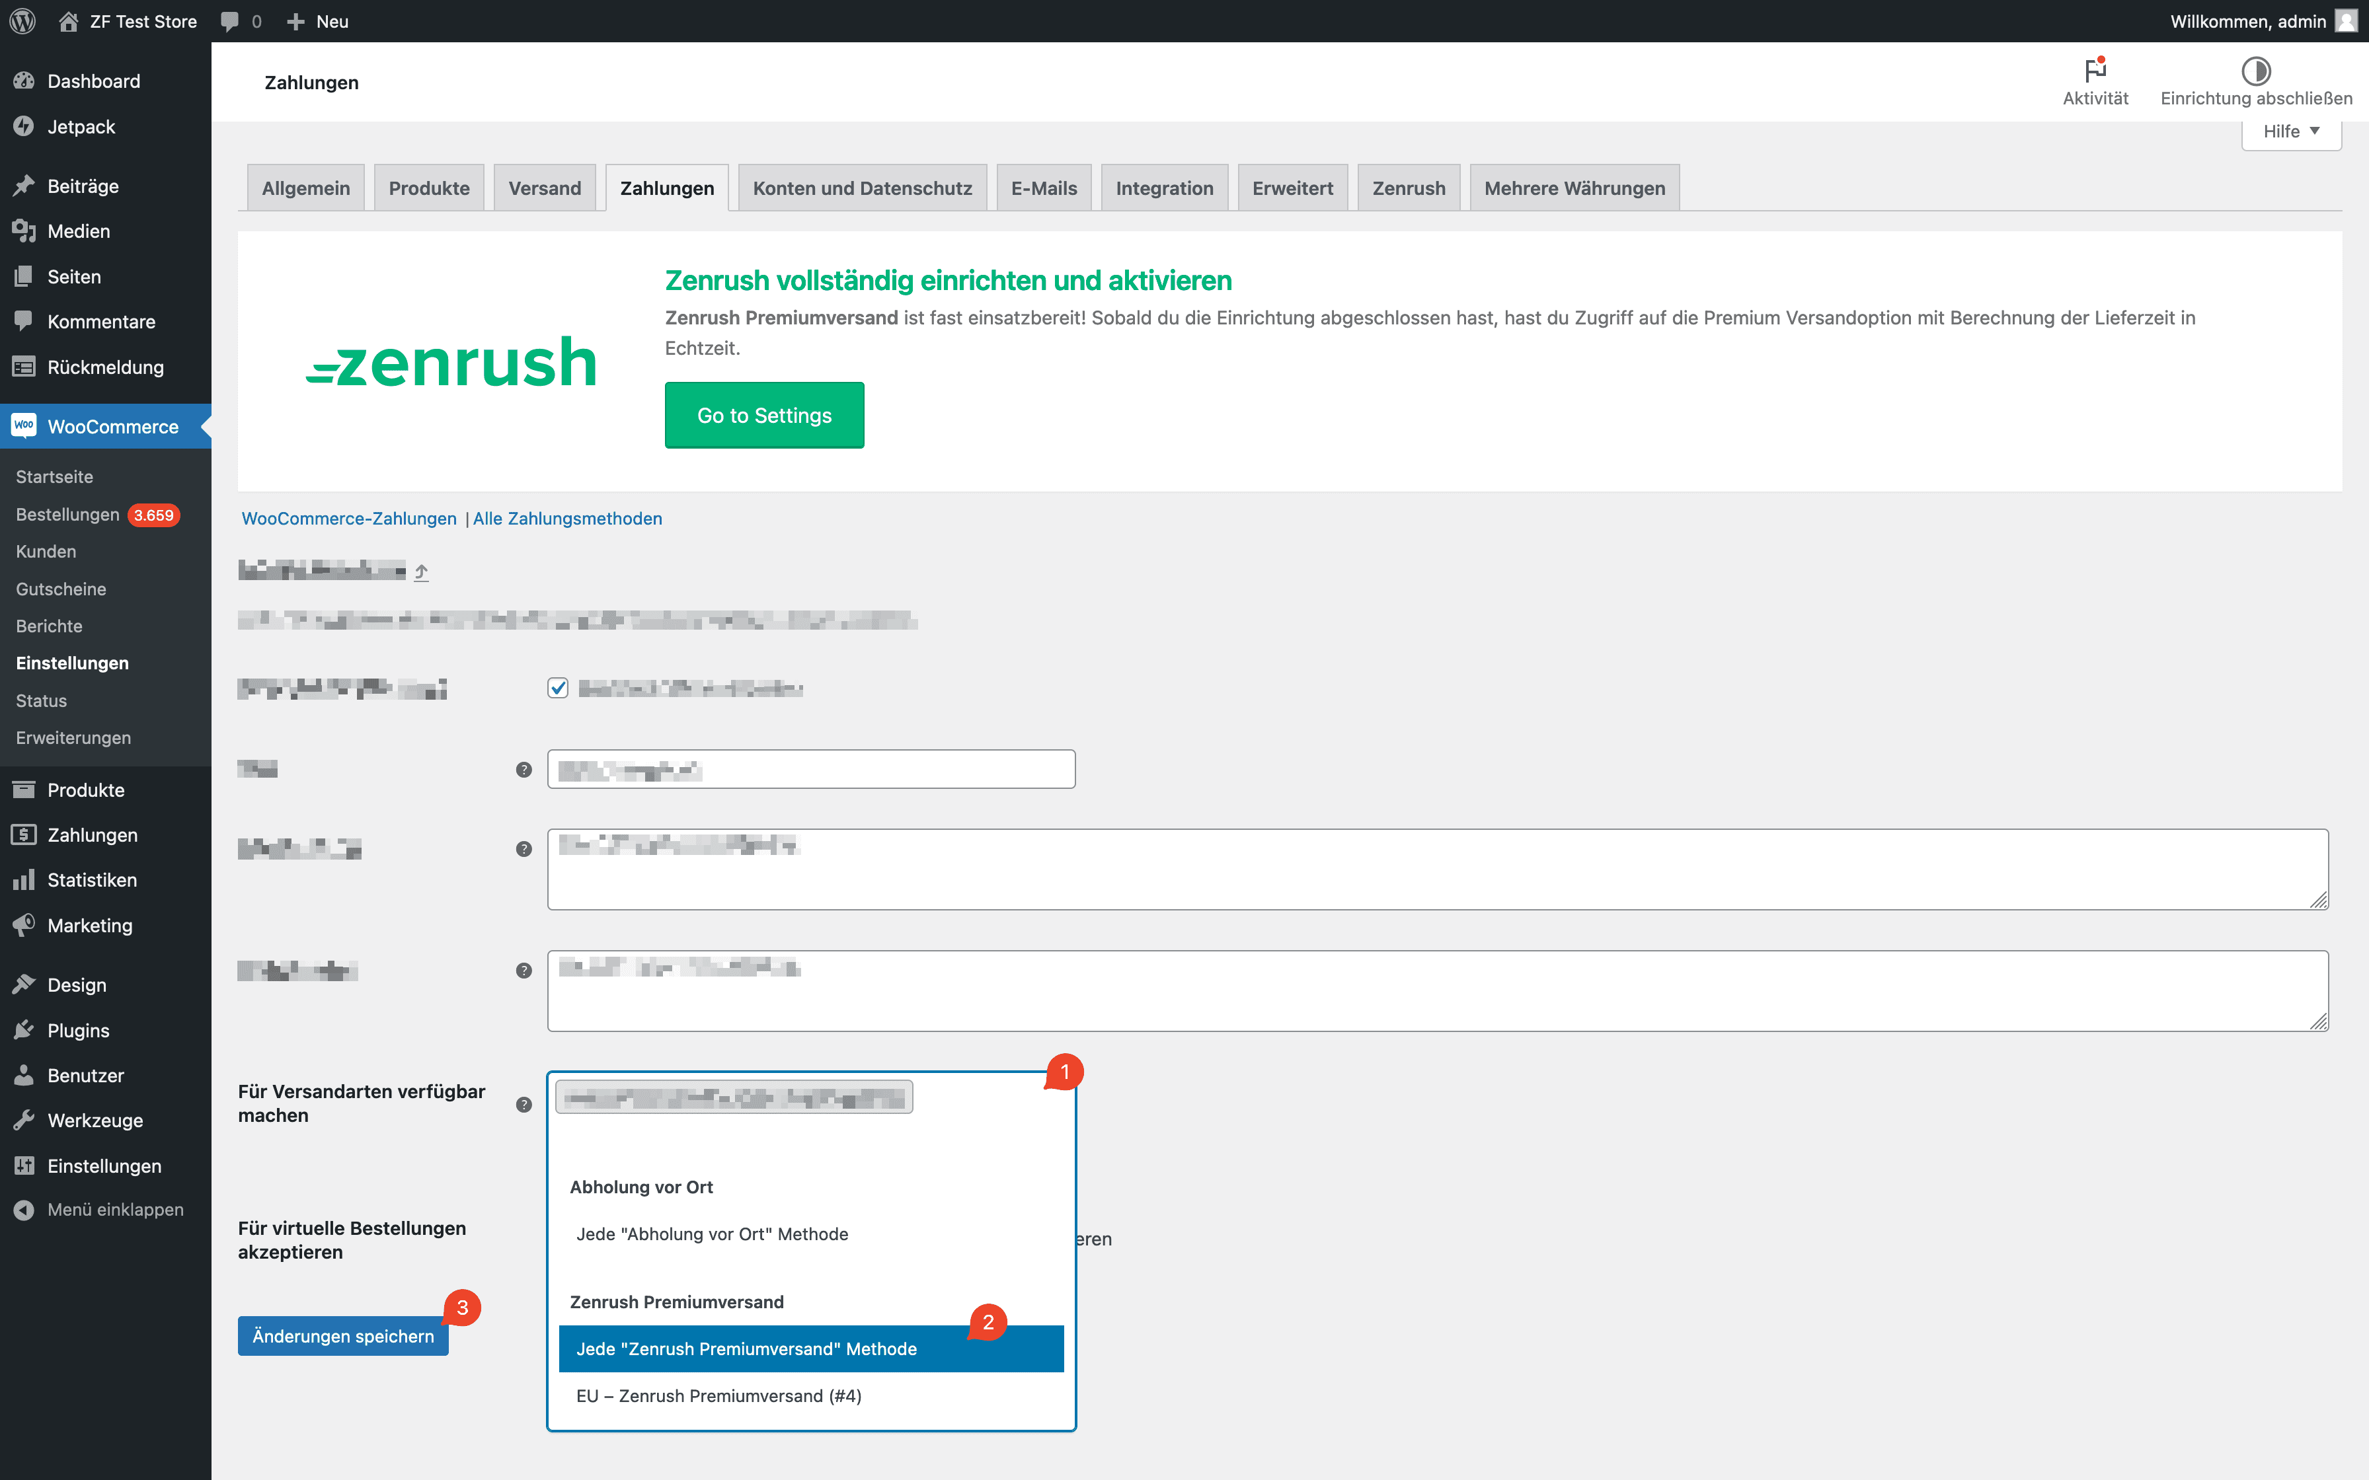Open the Gutscheine submenu item
2369x1480 pixels.
click(x=61, y=588)
